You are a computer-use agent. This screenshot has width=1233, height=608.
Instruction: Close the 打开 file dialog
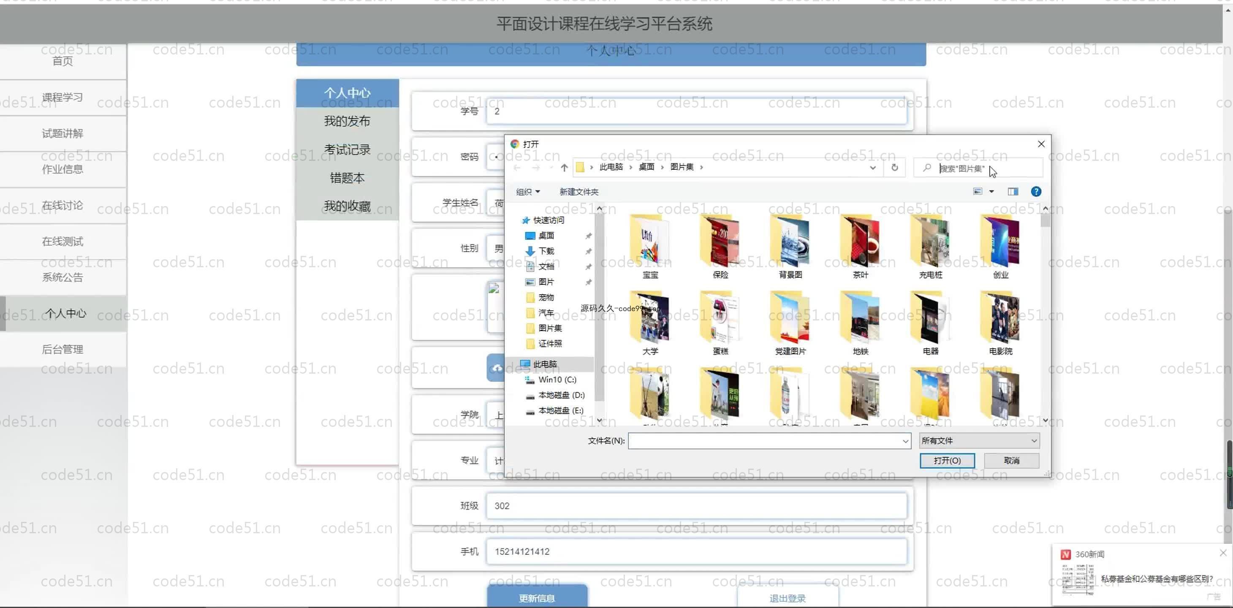click(x=1041, y=144)
